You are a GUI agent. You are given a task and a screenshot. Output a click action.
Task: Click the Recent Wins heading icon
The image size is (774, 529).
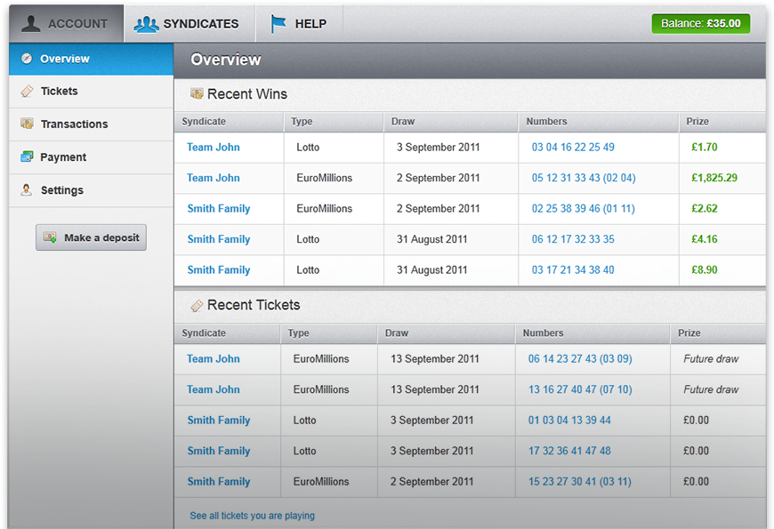tap(197, 93)
